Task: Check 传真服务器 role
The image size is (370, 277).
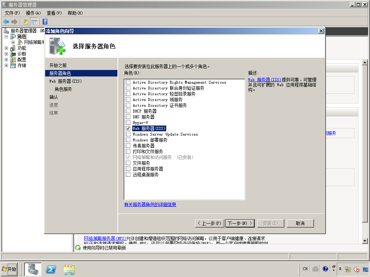Action: tap(128, 146)
